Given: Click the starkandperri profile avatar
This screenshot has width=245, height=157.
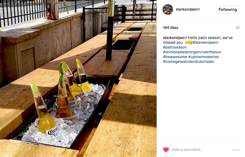Looking at the screenshot, I should 168,10.
